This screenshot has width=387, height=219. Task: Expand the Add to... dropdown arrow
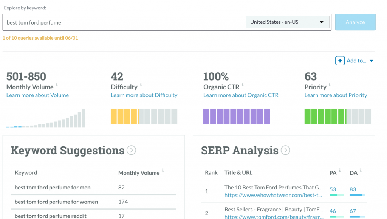(x=372, y=61)
